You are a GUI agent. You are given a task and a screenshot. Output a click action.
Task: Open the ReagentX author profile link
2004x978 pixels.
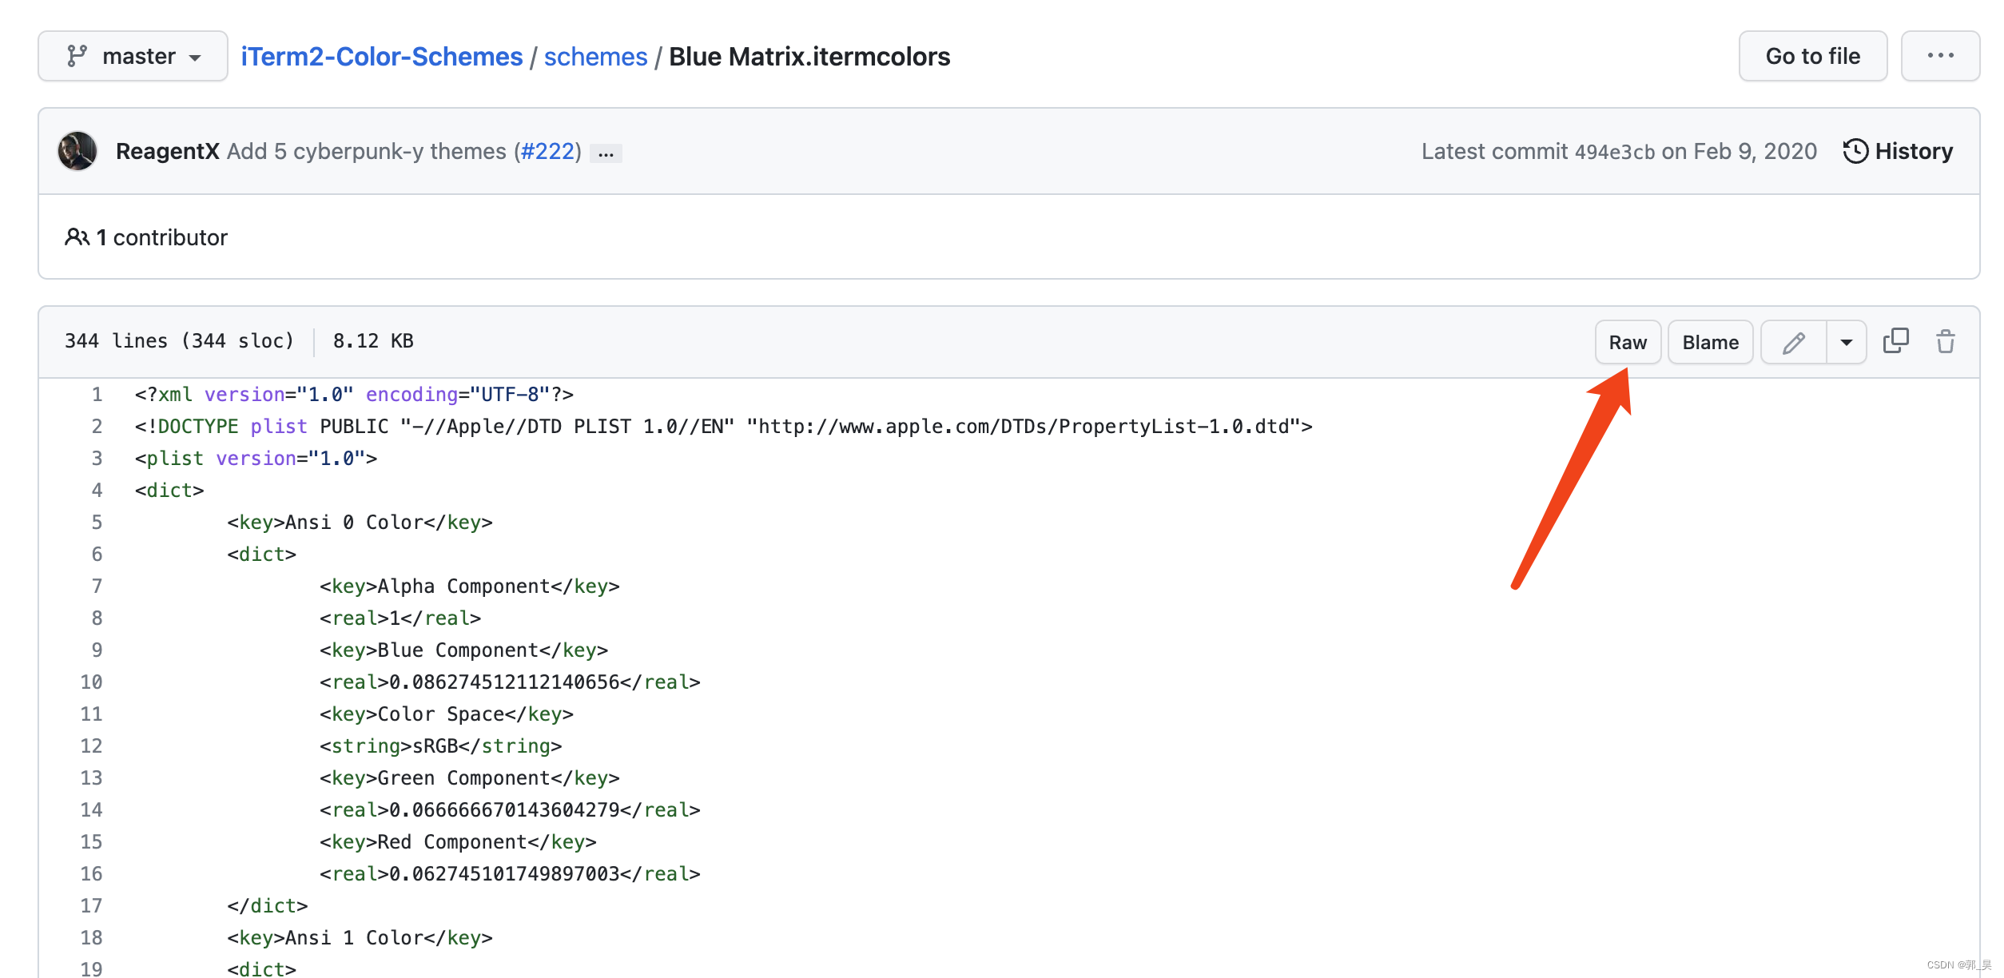[167, 151]
